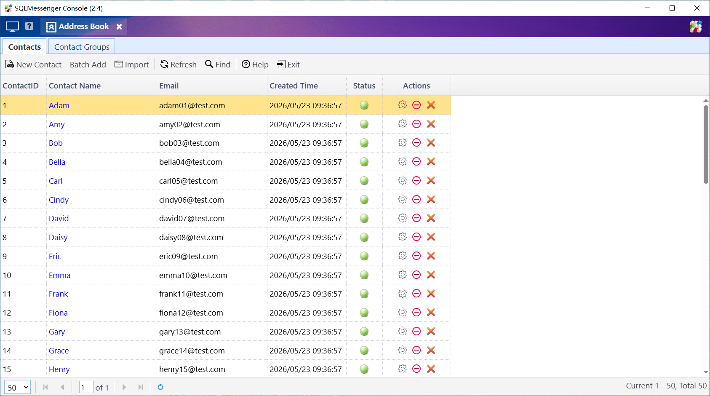Open contact link Daisy
Viewport: 710px width, 396px height.
[x=58, y=237]
